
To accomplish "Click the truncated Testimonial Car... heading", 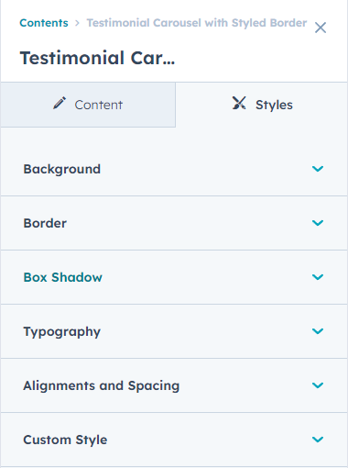I will 97,58.
